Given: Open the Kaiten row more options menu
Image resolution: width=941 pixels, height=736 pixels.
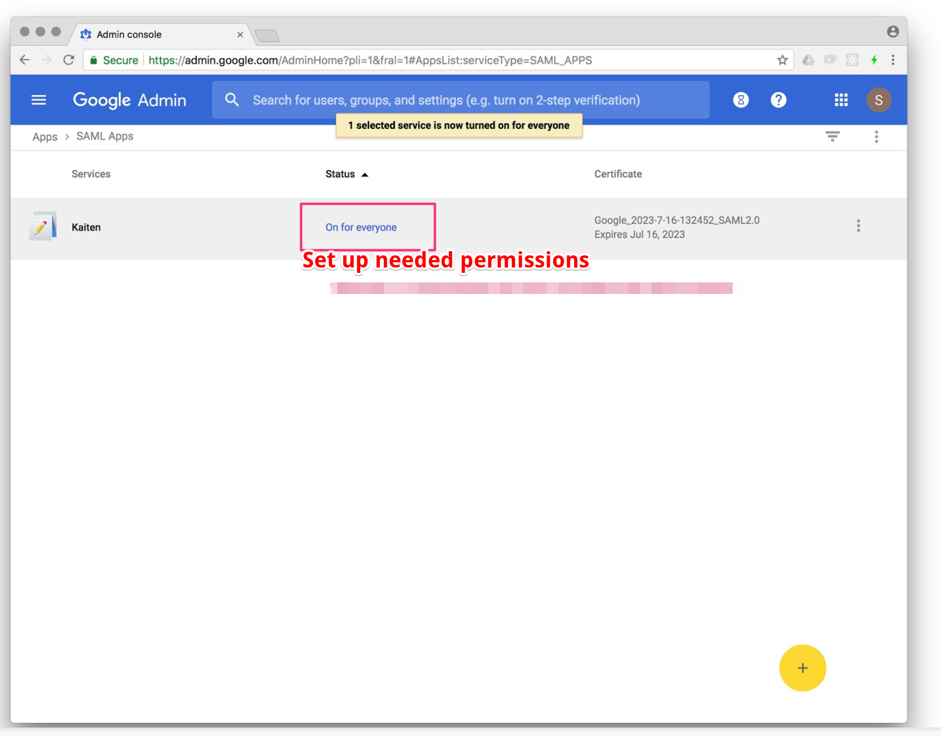Looking at the screenshot, I should (x=859, y=226).
